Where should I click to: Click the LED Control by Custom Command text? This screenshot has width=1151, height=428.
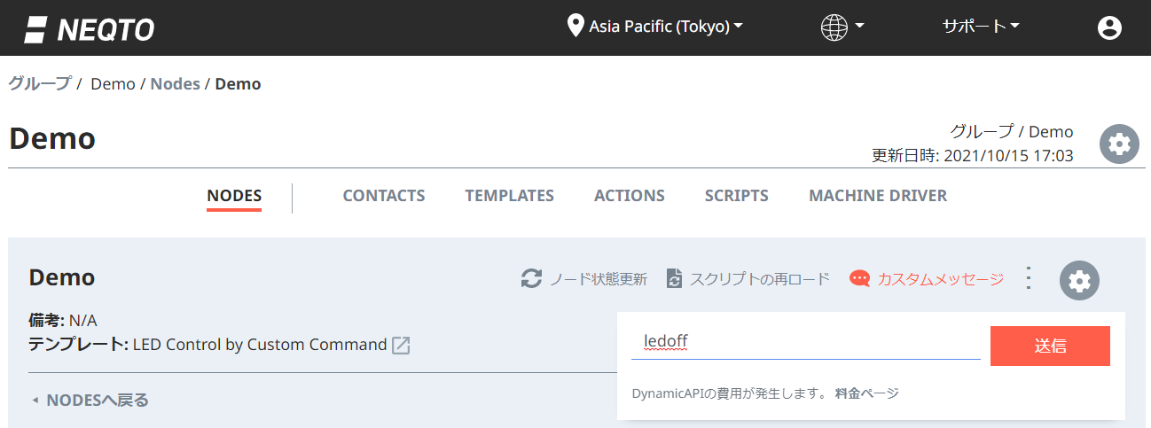click(260, 345)
